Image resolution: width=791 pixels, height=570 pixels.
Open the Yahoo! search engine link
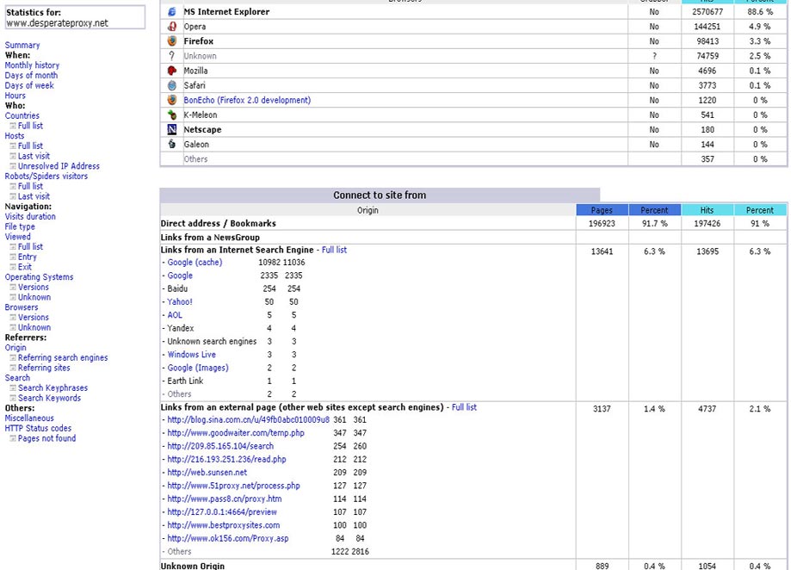coord(180,301)
